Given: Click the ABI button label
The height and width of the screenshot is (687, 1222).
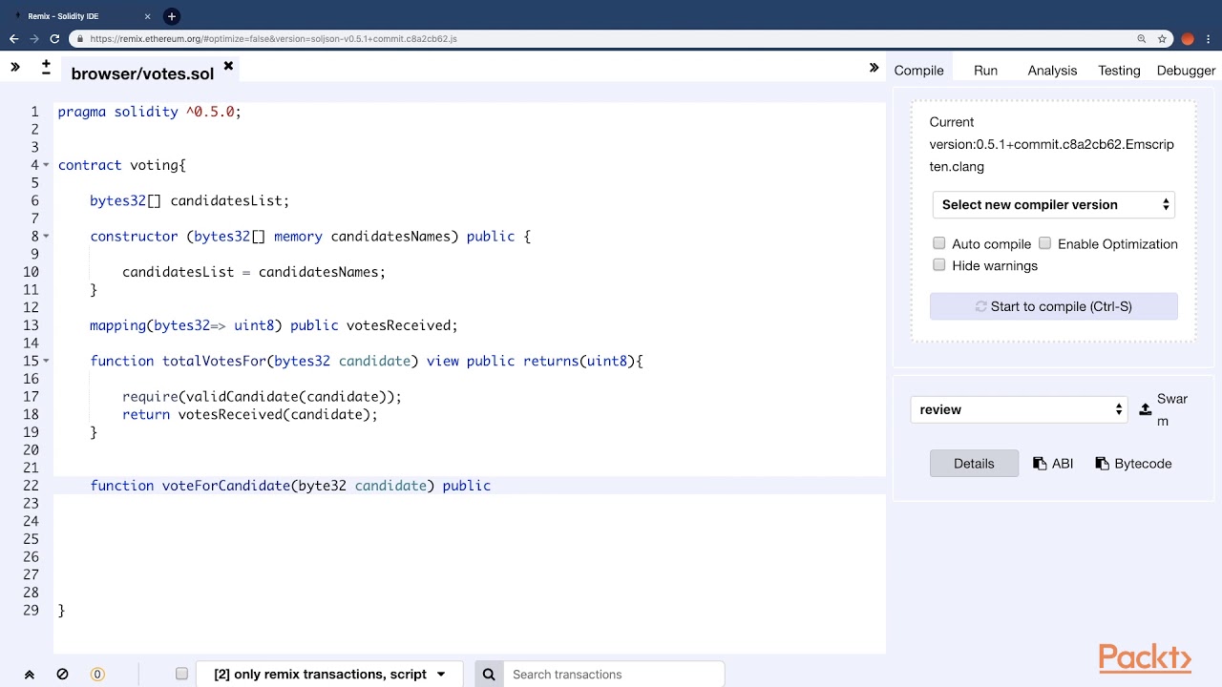Looking at the screenshot, I should click(x=1063, y=464).
